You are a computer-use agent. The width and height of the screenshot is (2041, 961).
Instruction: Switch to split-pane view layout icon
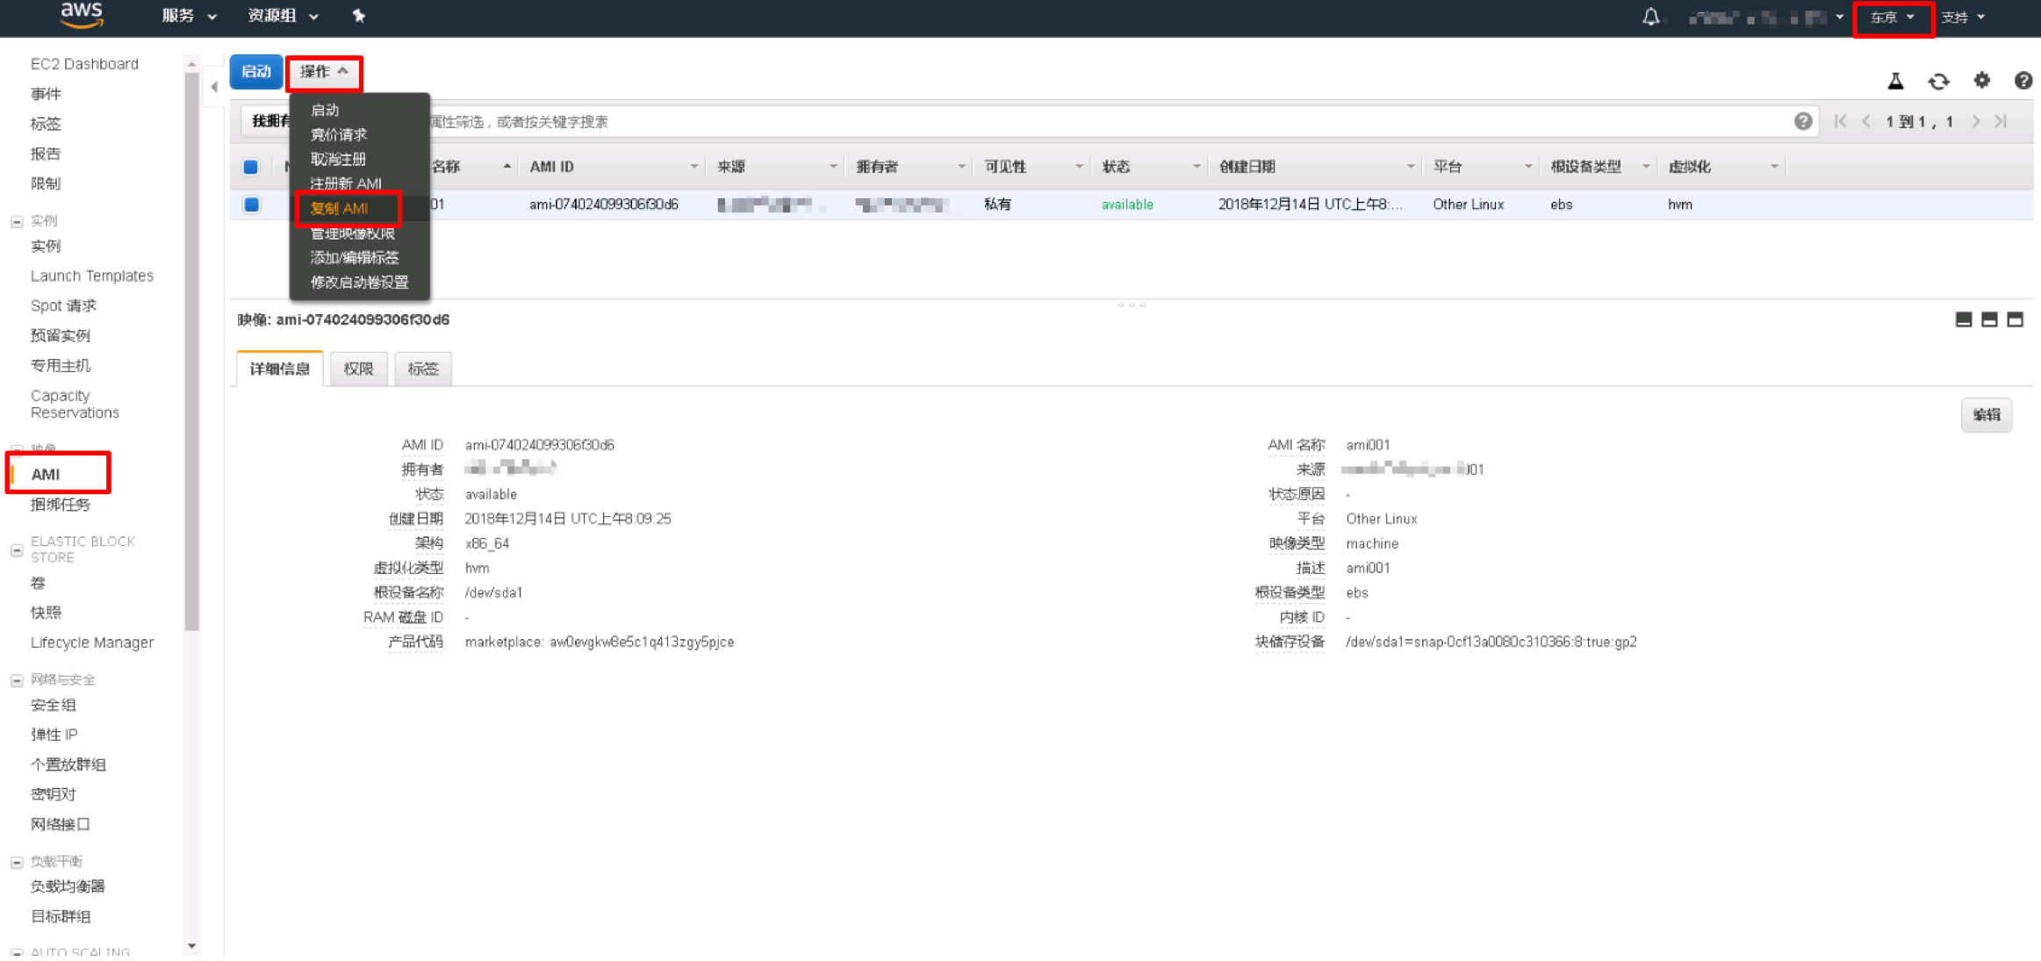coord(1990,319)
